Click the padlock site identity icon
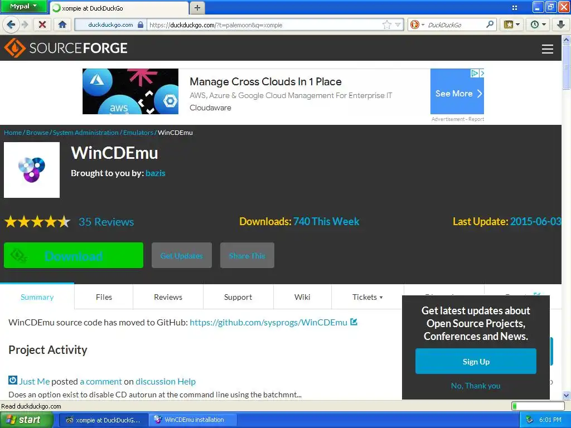Viewport: 571px width, 428px height. pyautogui.click(x=141, y=25)
